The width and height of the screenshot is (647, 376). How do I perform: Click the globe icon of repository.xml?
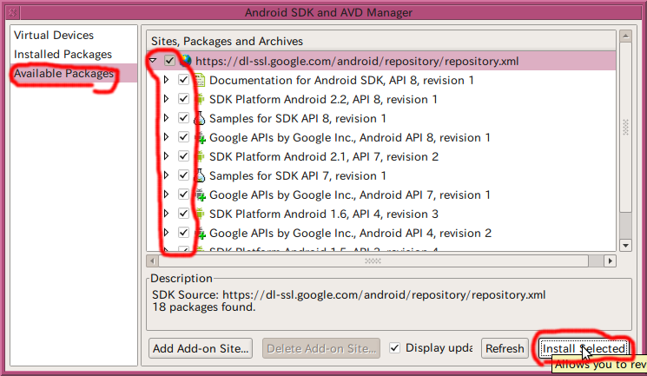click(185, 61)
